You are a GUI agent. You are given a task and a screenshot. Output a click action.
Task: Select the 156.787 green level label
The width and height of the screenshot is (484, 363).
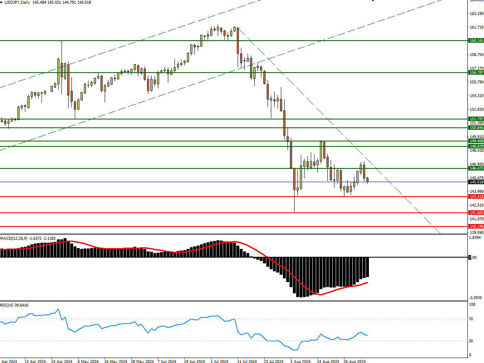coord(476,73)
